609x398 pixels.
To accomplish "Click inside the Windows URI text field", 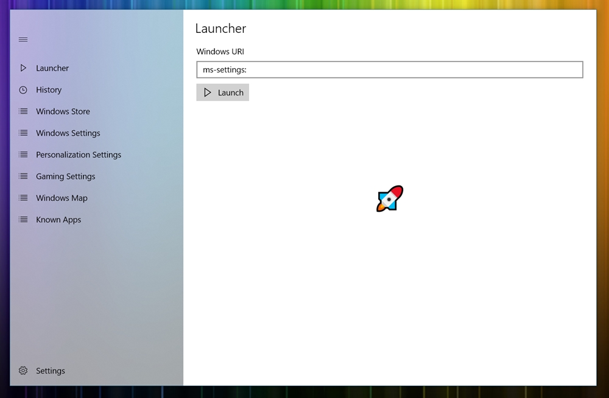I will [x=389, y=69].
